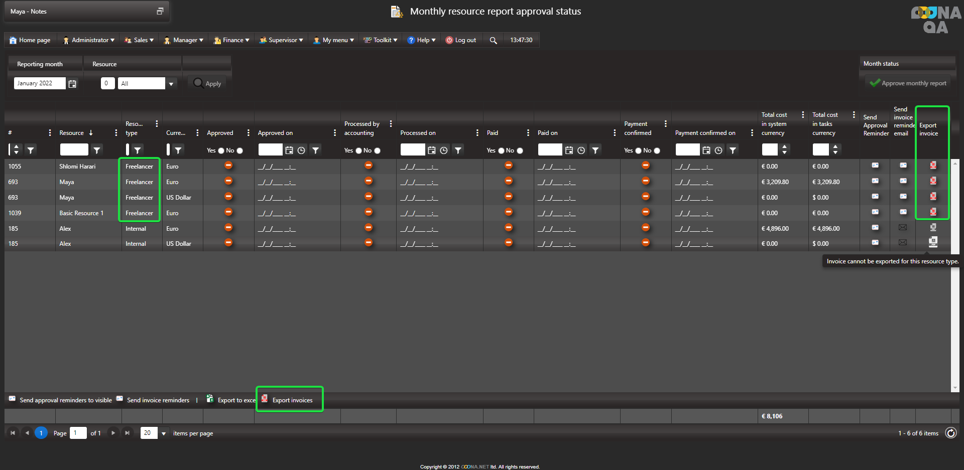Open the items per page dropdown
Viewport: 964px width, 470px height.
point(164,433)
